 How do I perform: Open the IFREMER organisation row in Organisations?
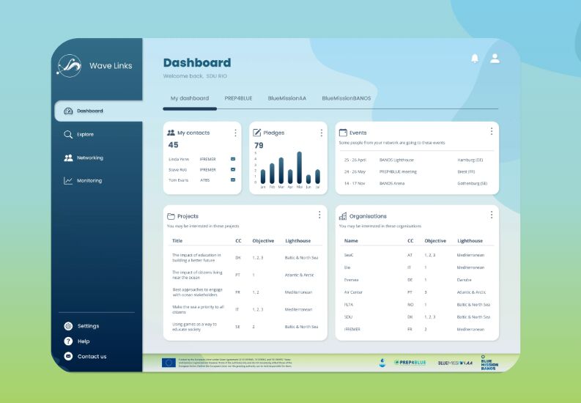(x=417, y=329)
